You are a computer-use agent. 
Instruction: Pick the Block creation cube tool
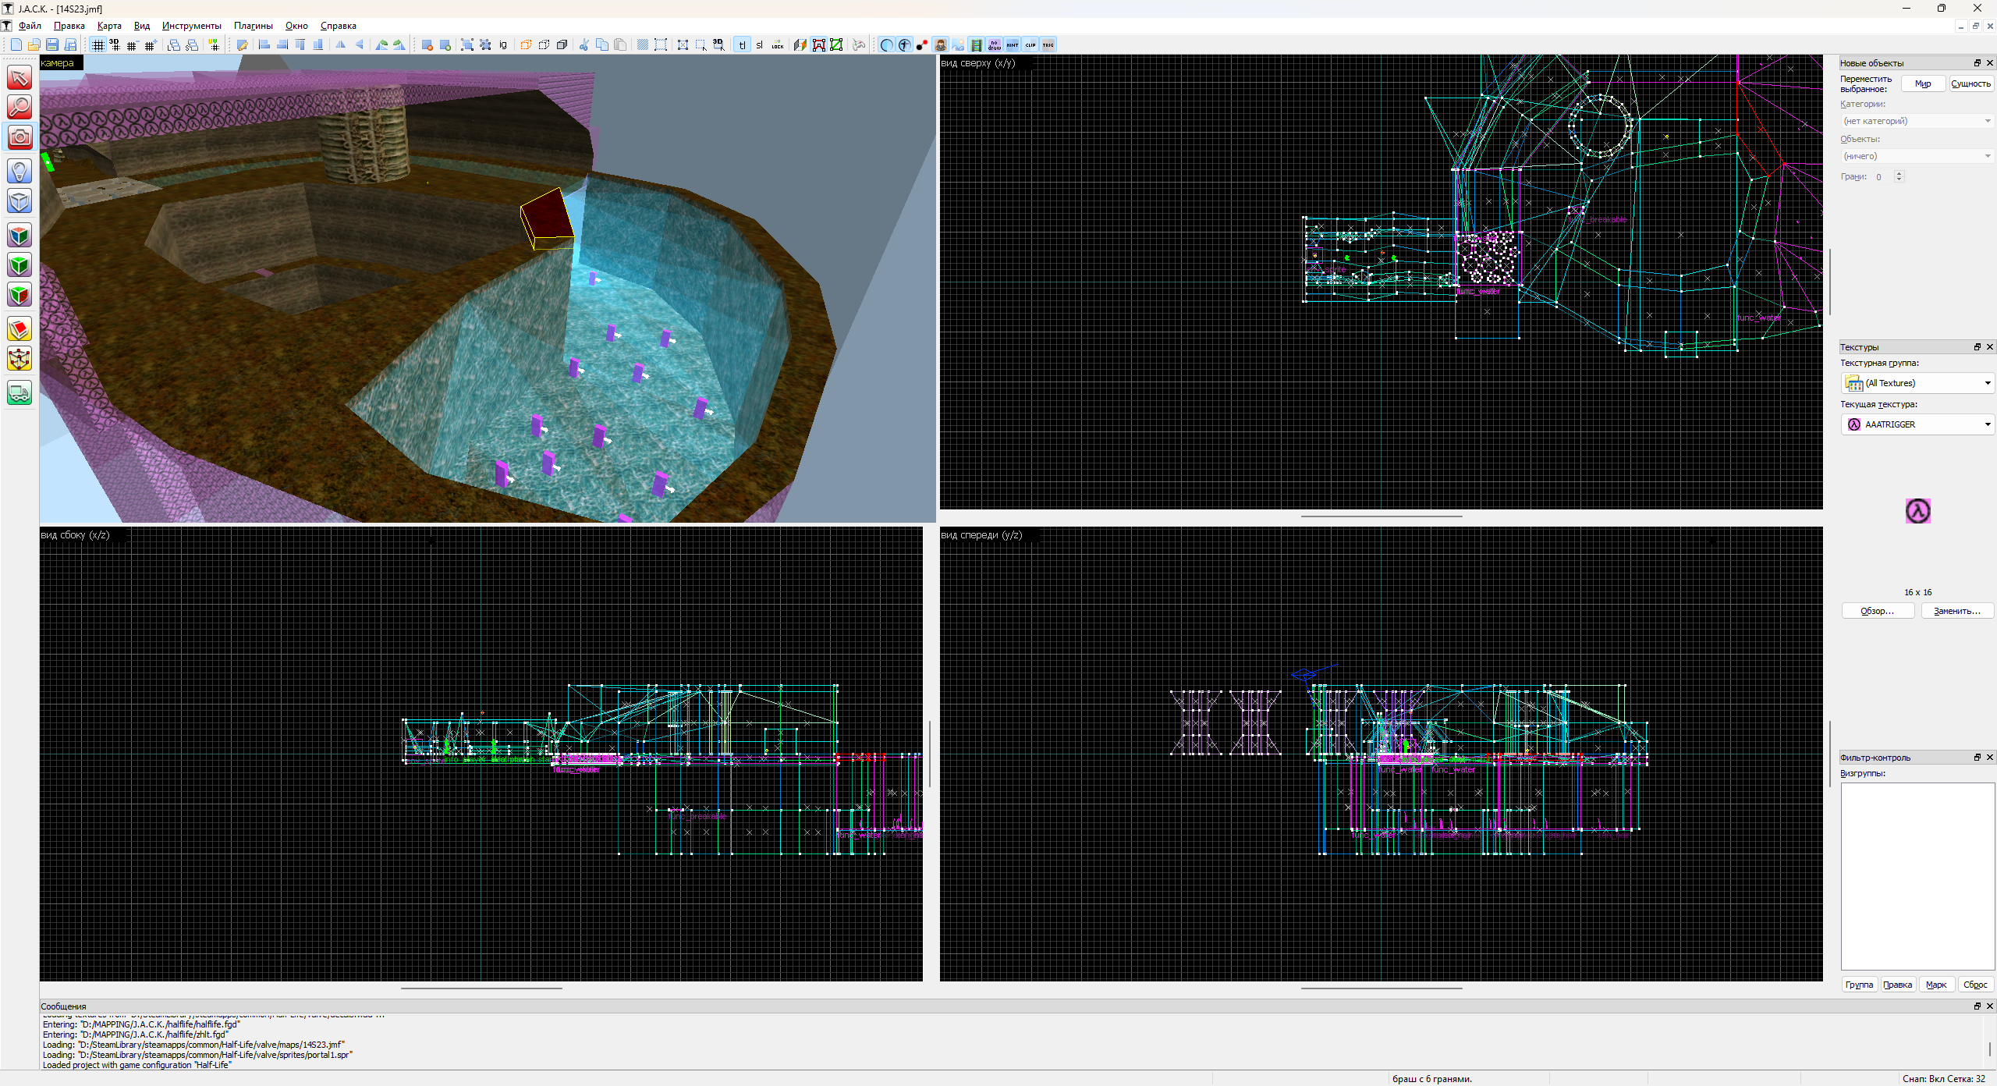coord(20,201)
